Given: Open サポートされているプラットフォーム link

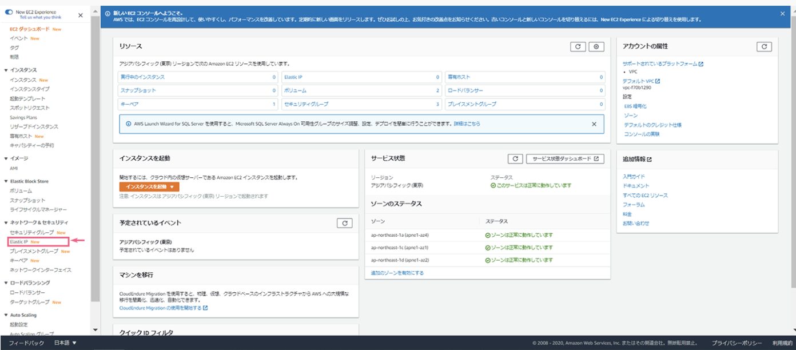Looking at the screenshot, I should pos(663,64).
